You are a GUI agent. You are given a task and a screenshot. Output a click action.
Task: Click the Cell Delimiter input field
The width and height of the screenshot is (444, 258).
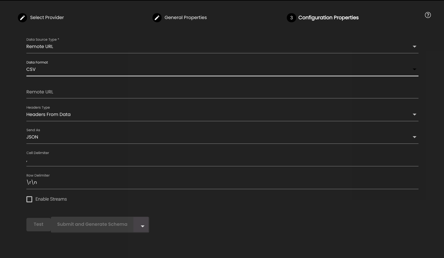(x=222, y=160)
